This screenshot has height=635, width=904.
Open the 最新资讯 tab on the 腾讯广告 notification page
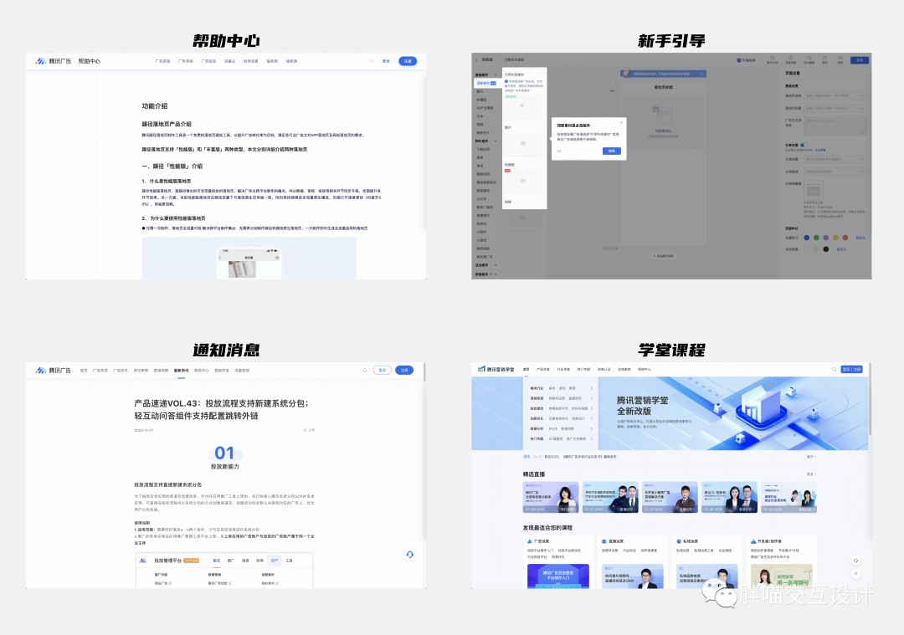coord(182,370)
